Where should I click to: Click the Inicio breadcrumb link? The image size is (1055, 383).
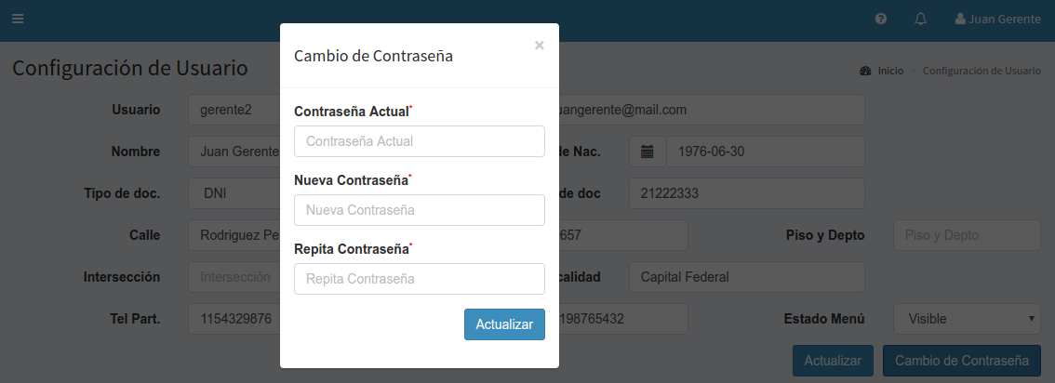[890, 71]
